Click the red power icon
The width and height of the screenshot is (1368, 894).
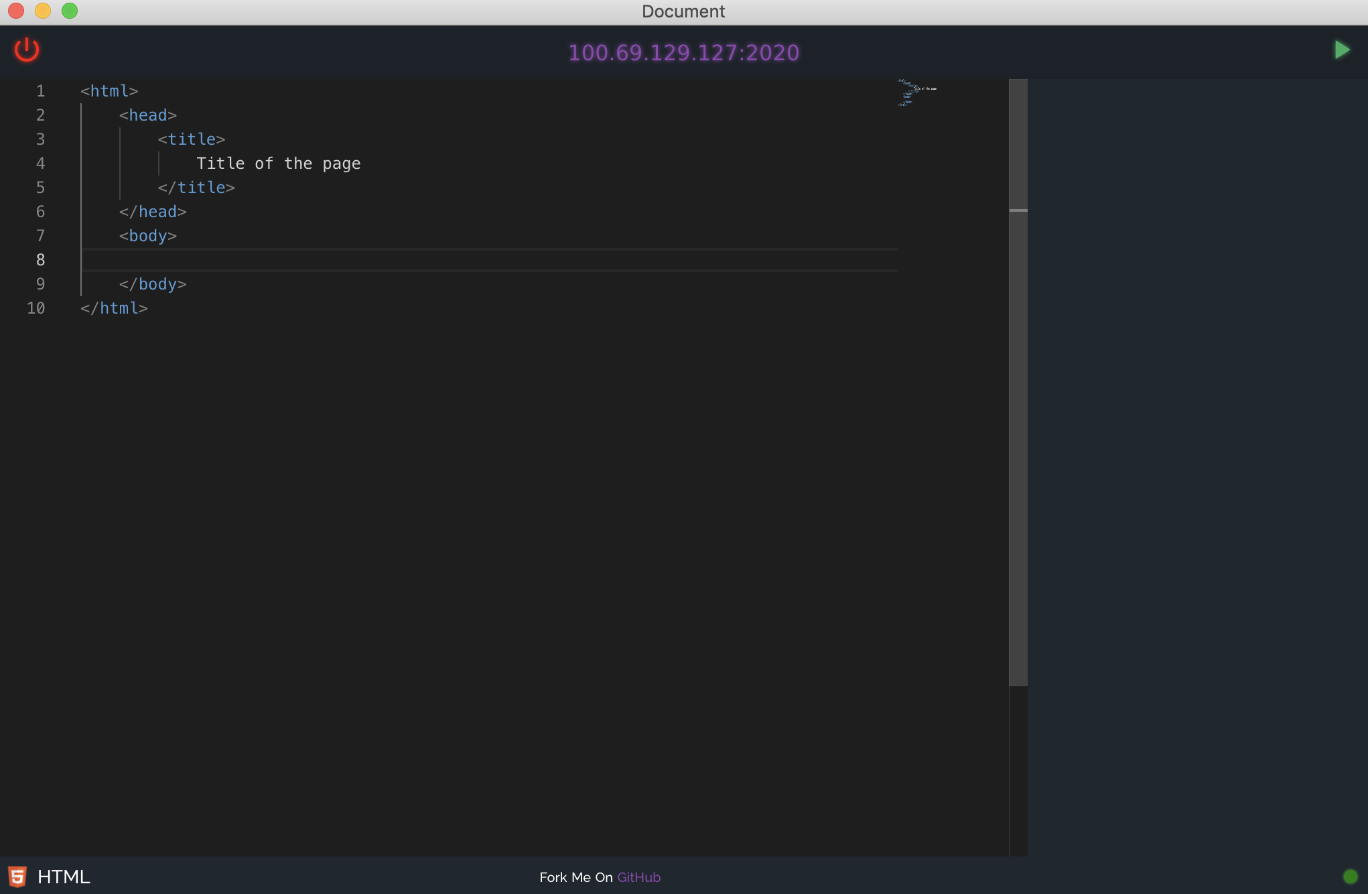point(27,50)
